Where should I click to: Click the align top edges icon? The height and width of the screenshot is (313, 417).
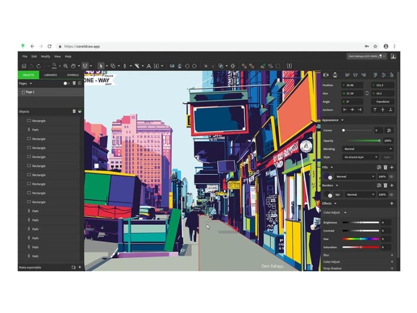pos(375,75)
